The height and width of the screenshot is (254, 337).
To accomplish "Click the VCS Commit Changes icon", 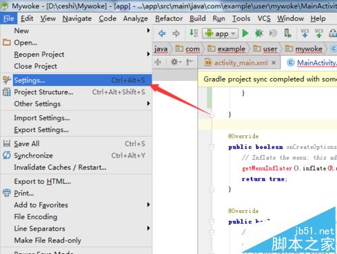I will 319,33.
